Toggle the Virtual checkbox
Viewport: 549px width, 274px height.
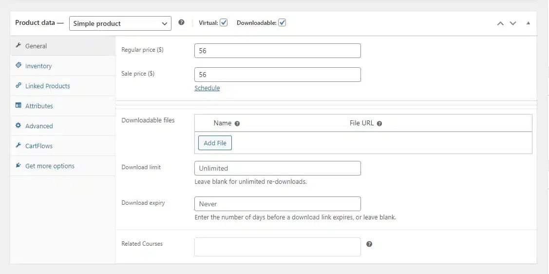(x=224, y=23)
